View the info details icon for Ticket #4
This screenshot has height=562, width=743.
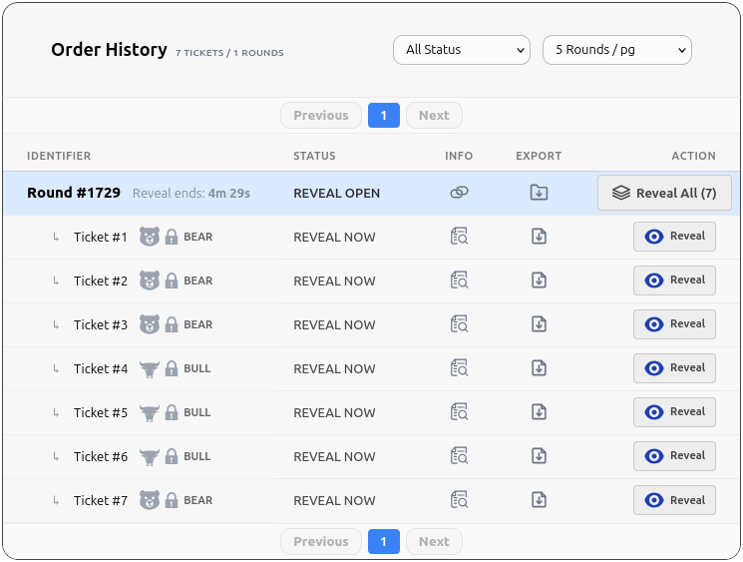(459, 368)
